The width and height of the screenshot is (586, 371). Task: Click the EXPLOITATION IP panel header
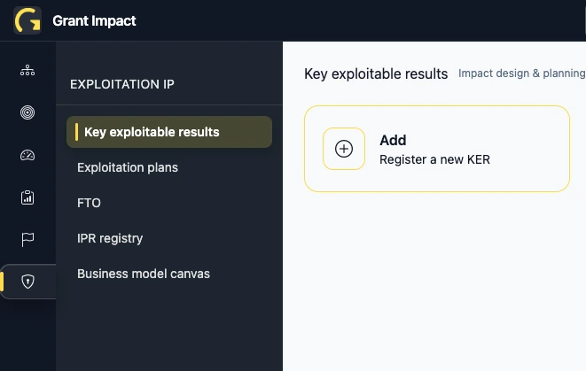point(122,85)
